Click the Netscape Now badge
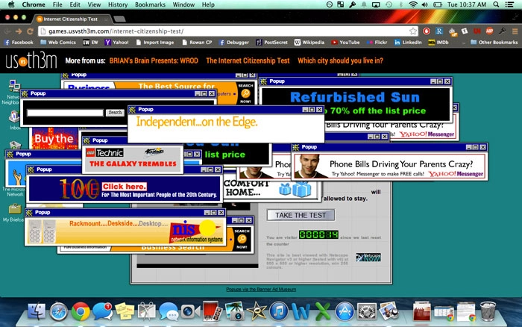The width and height of the screenshot is (522, 327). coord(368,258)
